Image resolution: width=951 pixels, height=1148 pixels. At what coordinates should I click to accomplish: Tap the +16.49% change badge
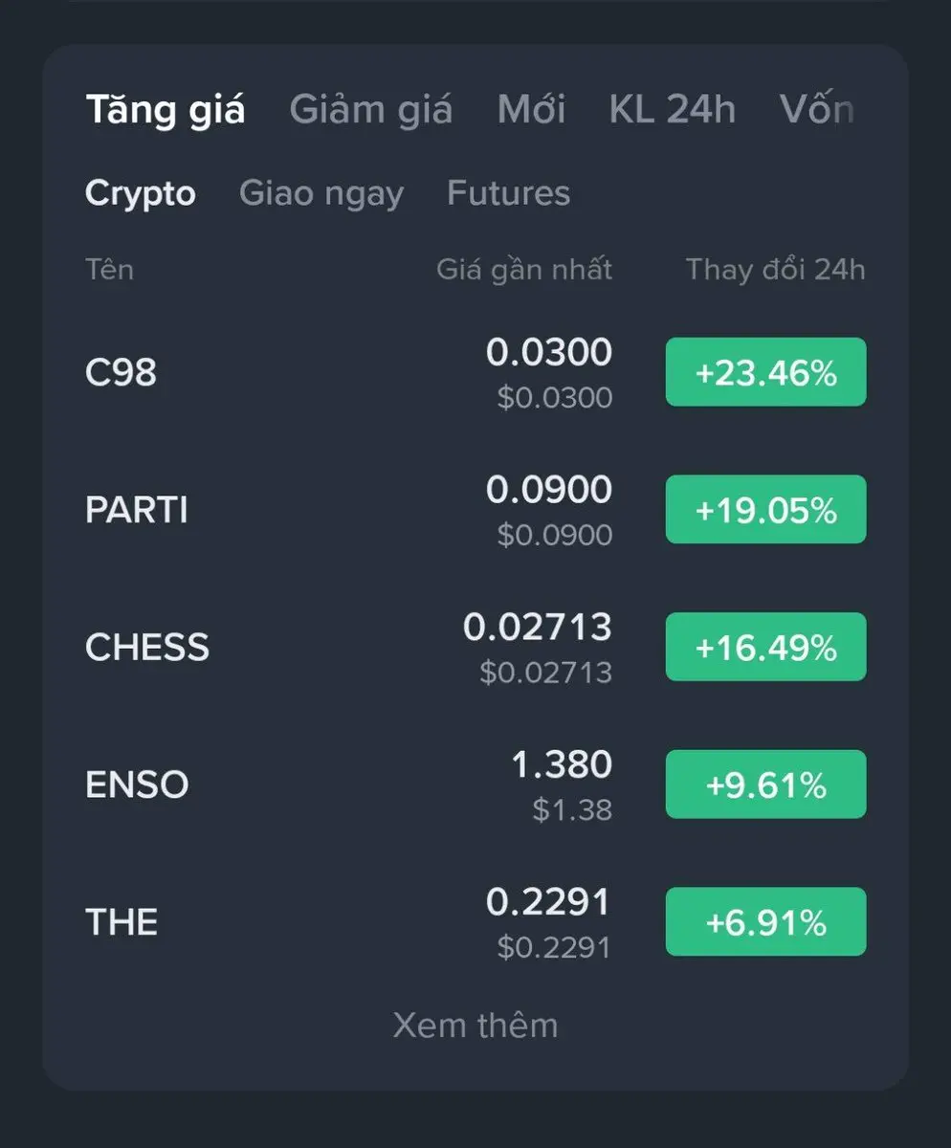[765, 648]
